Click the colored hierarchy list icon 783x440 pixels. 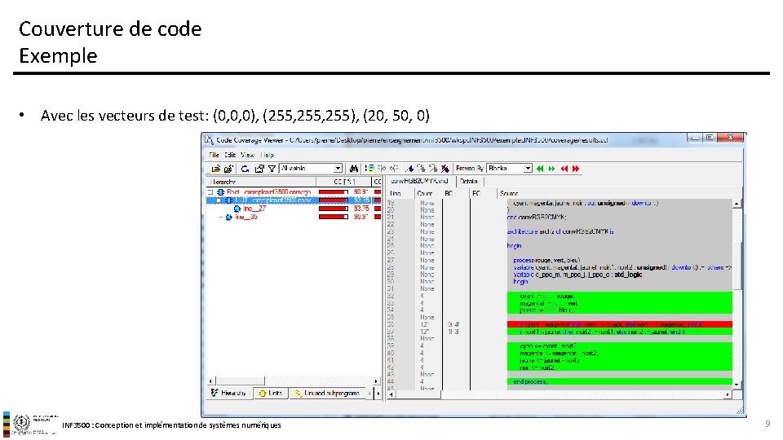369,169
